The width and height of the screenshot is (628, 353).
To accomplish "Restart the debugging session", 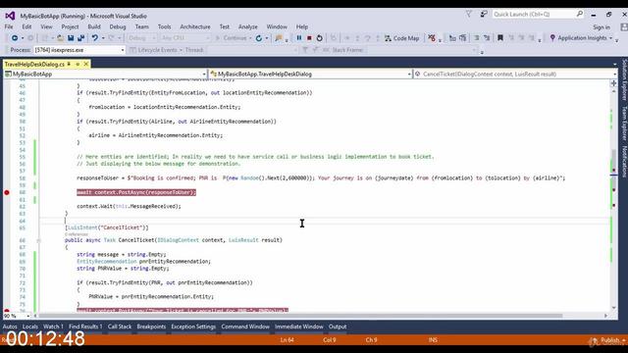I will (319, 38).
